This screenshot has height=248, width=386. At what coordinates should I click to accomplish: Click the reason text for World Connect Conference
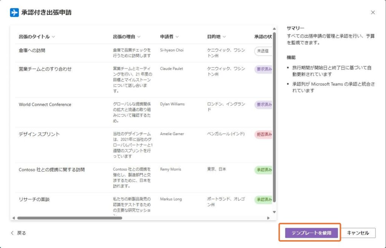point(132,112)
